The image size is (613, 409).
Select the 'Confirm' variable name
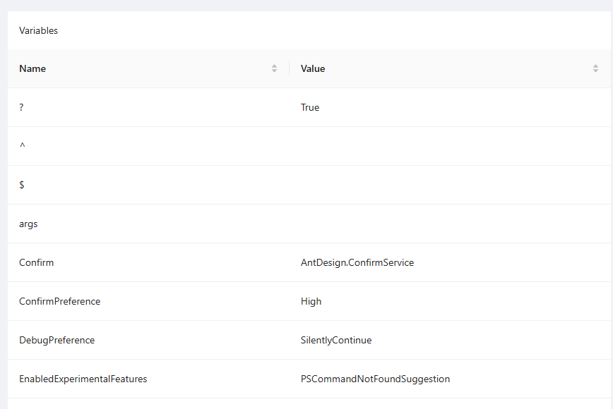[x=36, y=262]
